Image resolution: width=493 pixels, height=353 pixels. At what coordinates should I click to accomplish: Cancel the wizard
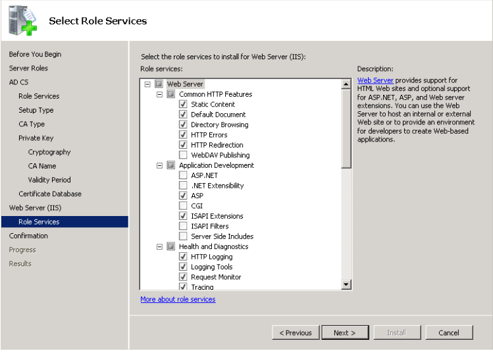pyautogui.click(x=449, y=333)
